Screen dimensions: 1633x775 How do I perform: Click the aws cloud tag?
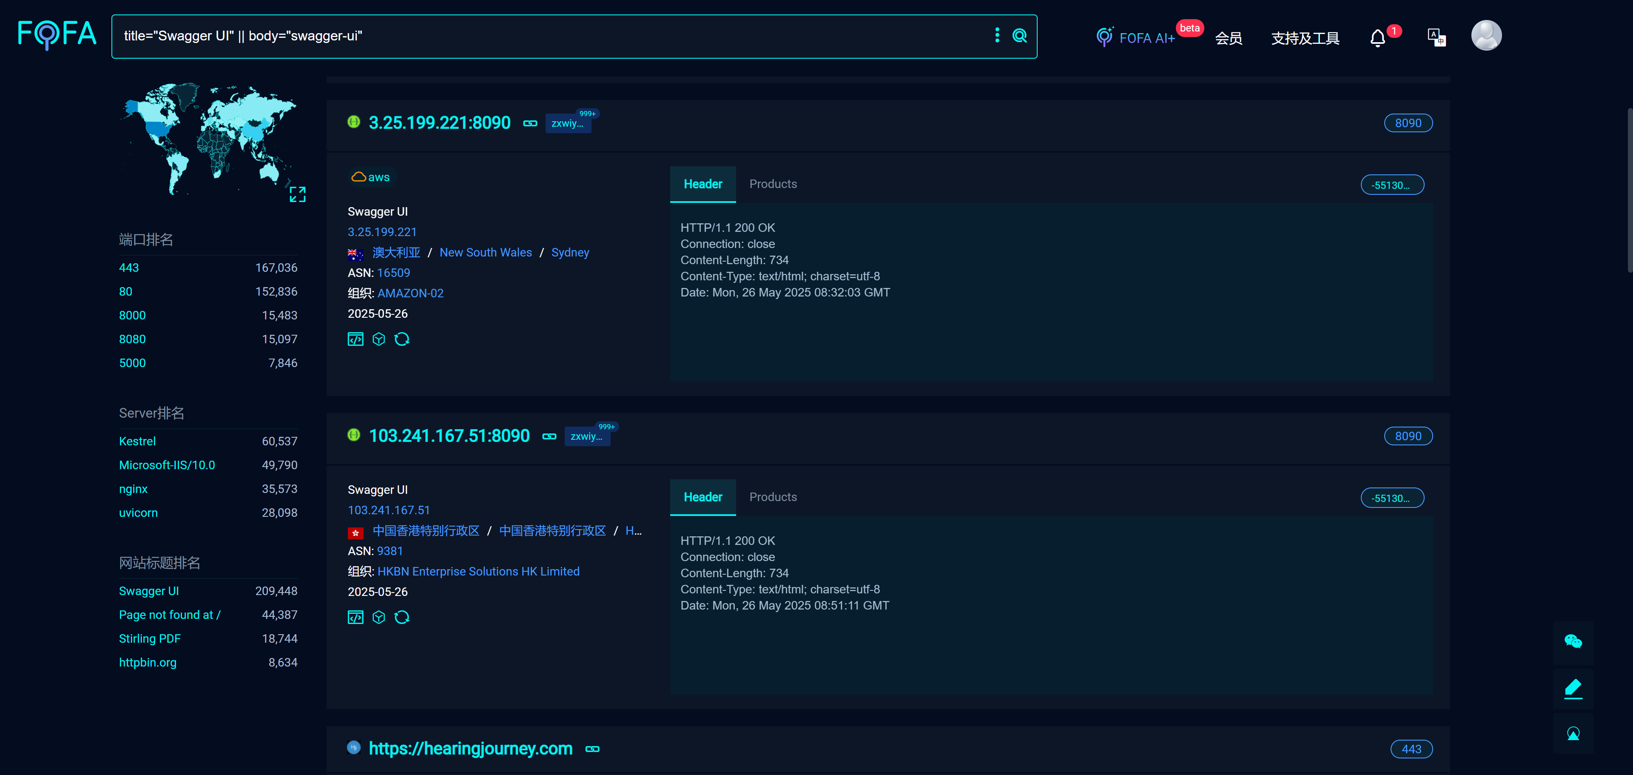[x=371, y=177]
